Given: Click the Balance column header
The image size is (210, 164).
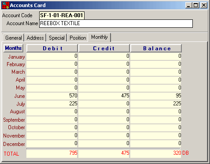Looking at the screenshot, I should tap(156, 48).
